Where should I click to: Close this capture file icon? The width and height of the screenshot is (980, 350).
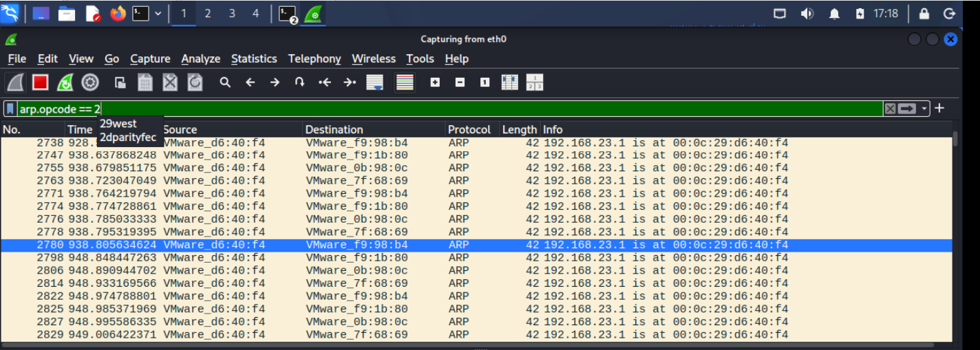point(170,83)
